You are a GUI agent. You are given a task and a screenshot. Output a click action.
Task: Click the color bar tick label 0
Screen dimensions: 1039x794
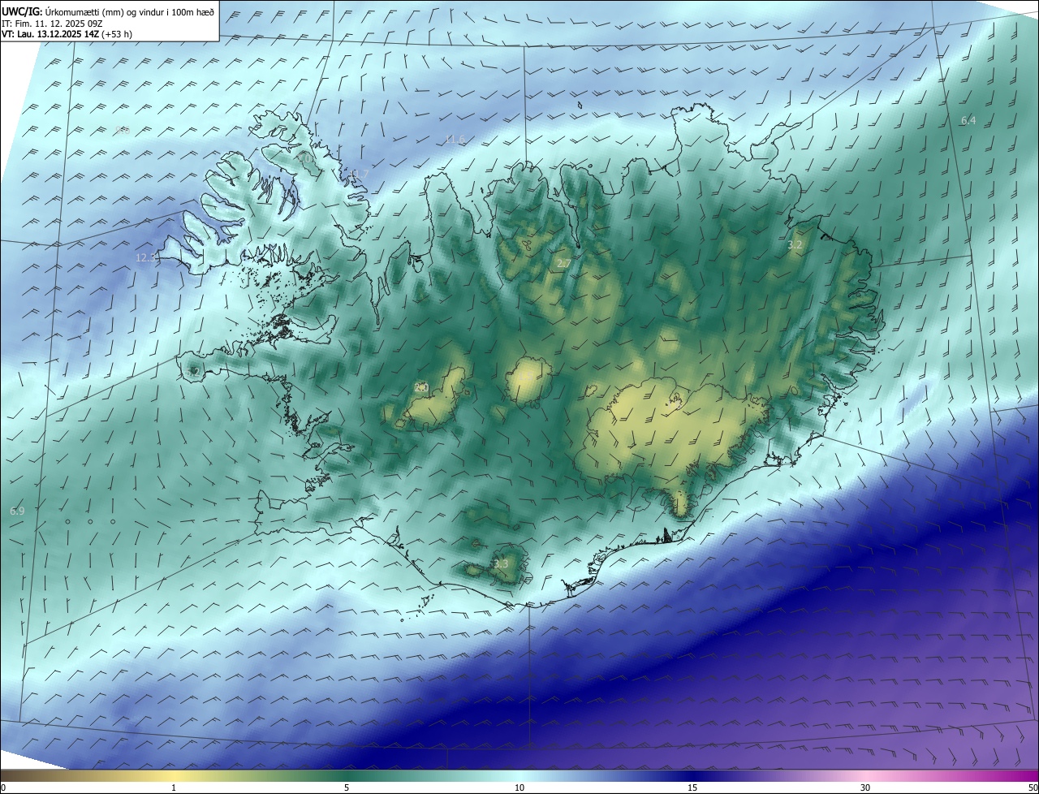pos(2,788)
